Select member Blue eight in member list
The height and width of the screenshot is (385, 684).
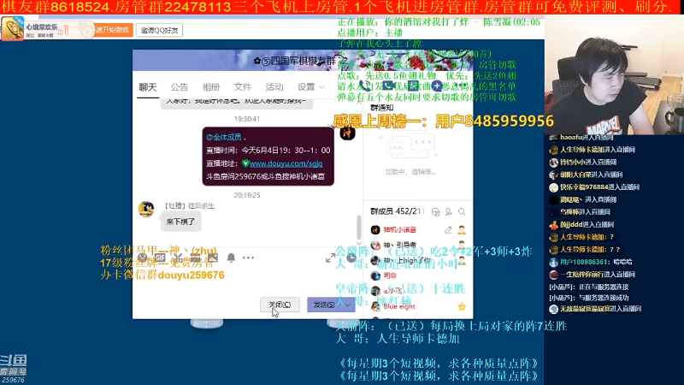pyautogui.click(x=399, y=306)
